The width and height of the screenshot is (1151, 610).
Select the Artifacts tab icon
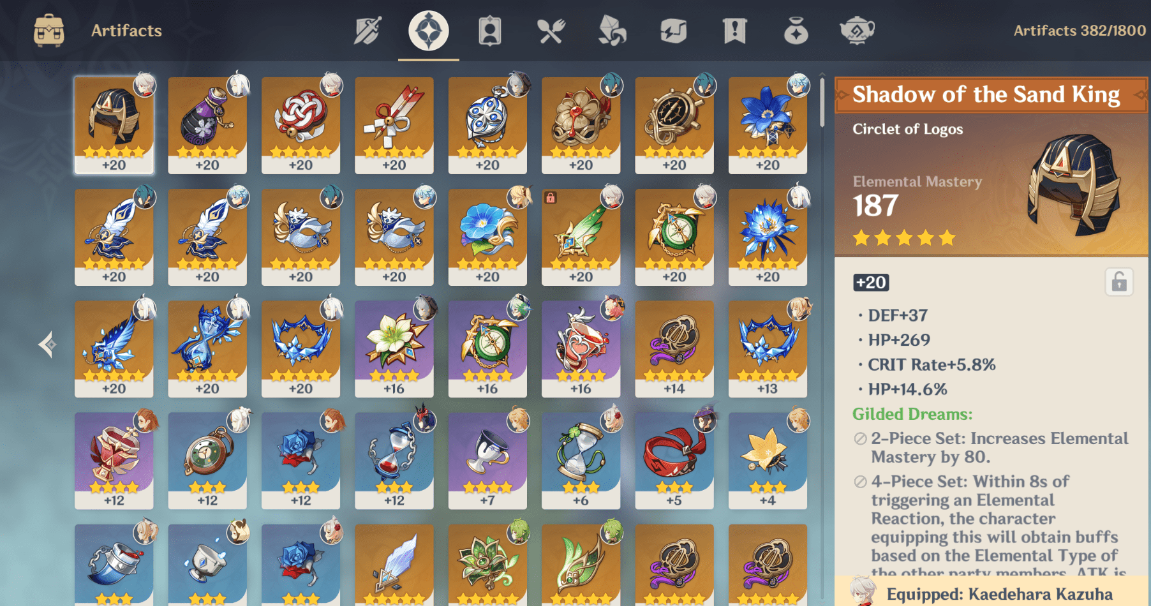tap(429, 31)
